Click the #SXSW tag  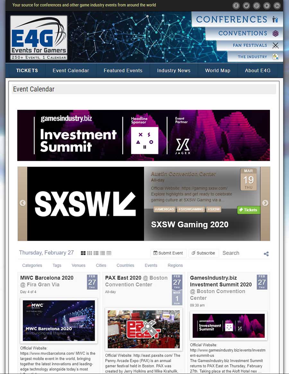tap(214, 209)
